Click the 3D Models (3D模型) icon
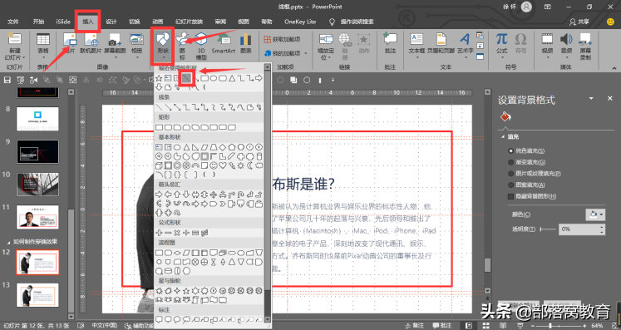The height and width of the screenshot is (330, 621). (201, 40)
